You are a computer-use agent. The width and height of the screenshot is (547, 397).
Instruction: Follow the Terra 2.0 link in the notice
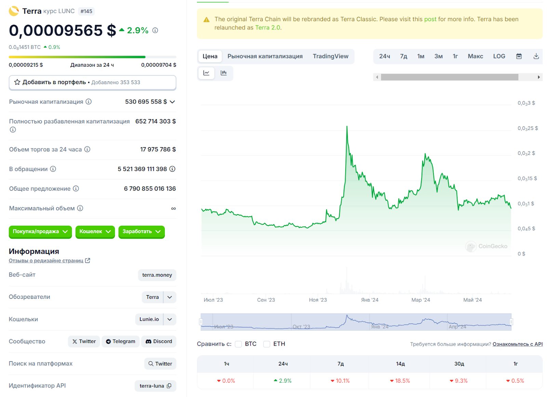point(268,28)
